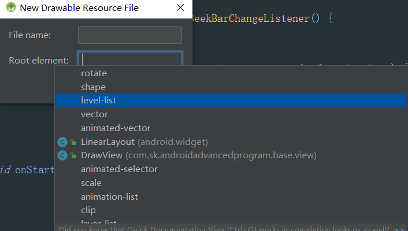This screenshot has height=231, width=408.
Task: Click the class icon beside LinearLayout
Action: (x=62, y=142)
